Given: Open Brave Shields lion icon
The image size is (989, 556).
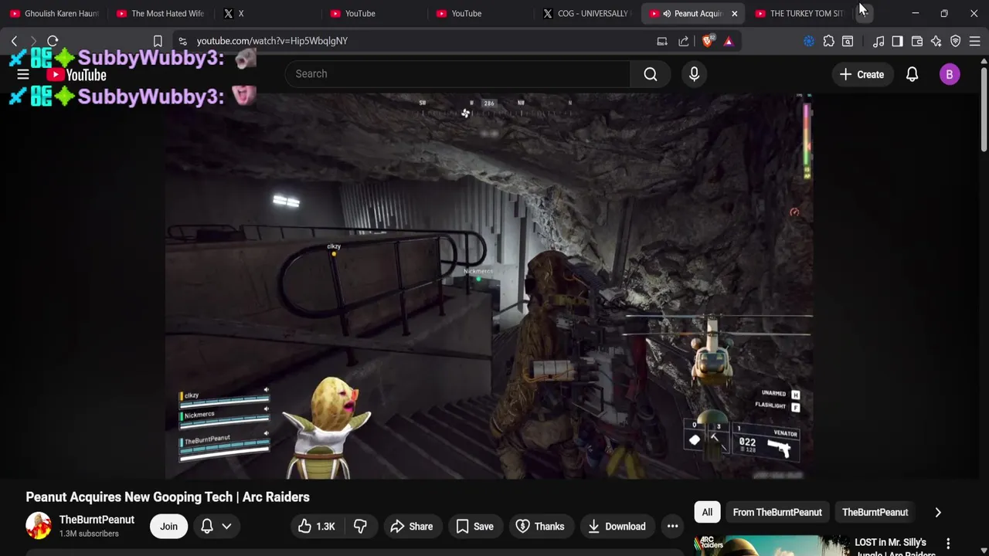Looking at the screenshot, I should coord(707,41).
